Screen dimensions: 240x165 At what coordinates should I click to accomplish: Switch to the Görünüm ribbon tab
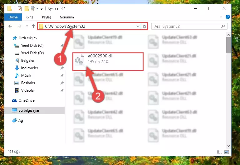coord(67,17)
